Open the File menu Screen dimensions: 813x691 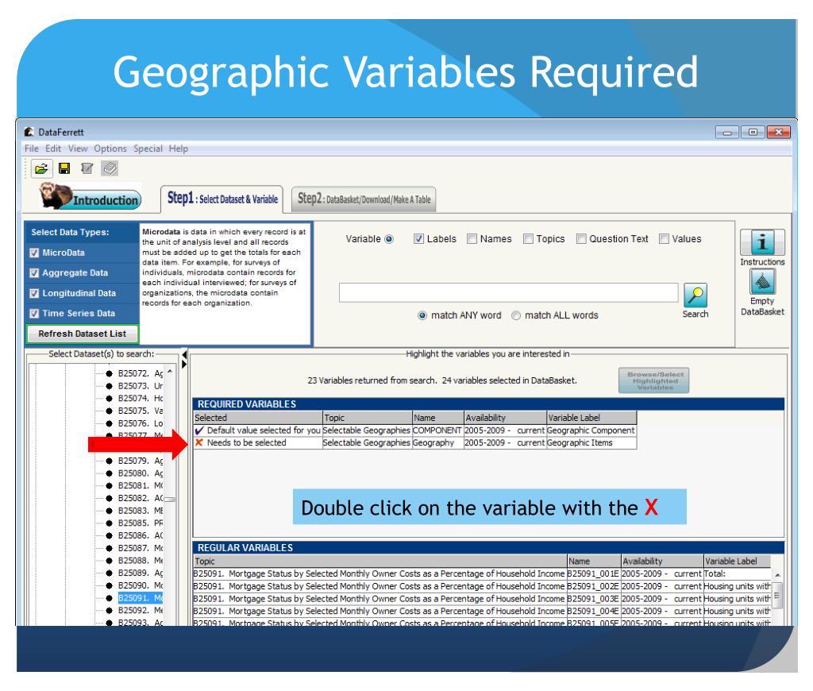(32, 149)
